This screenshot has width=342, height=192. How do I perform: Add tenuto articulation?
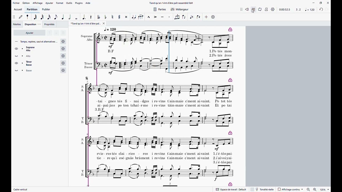[162, 17]
